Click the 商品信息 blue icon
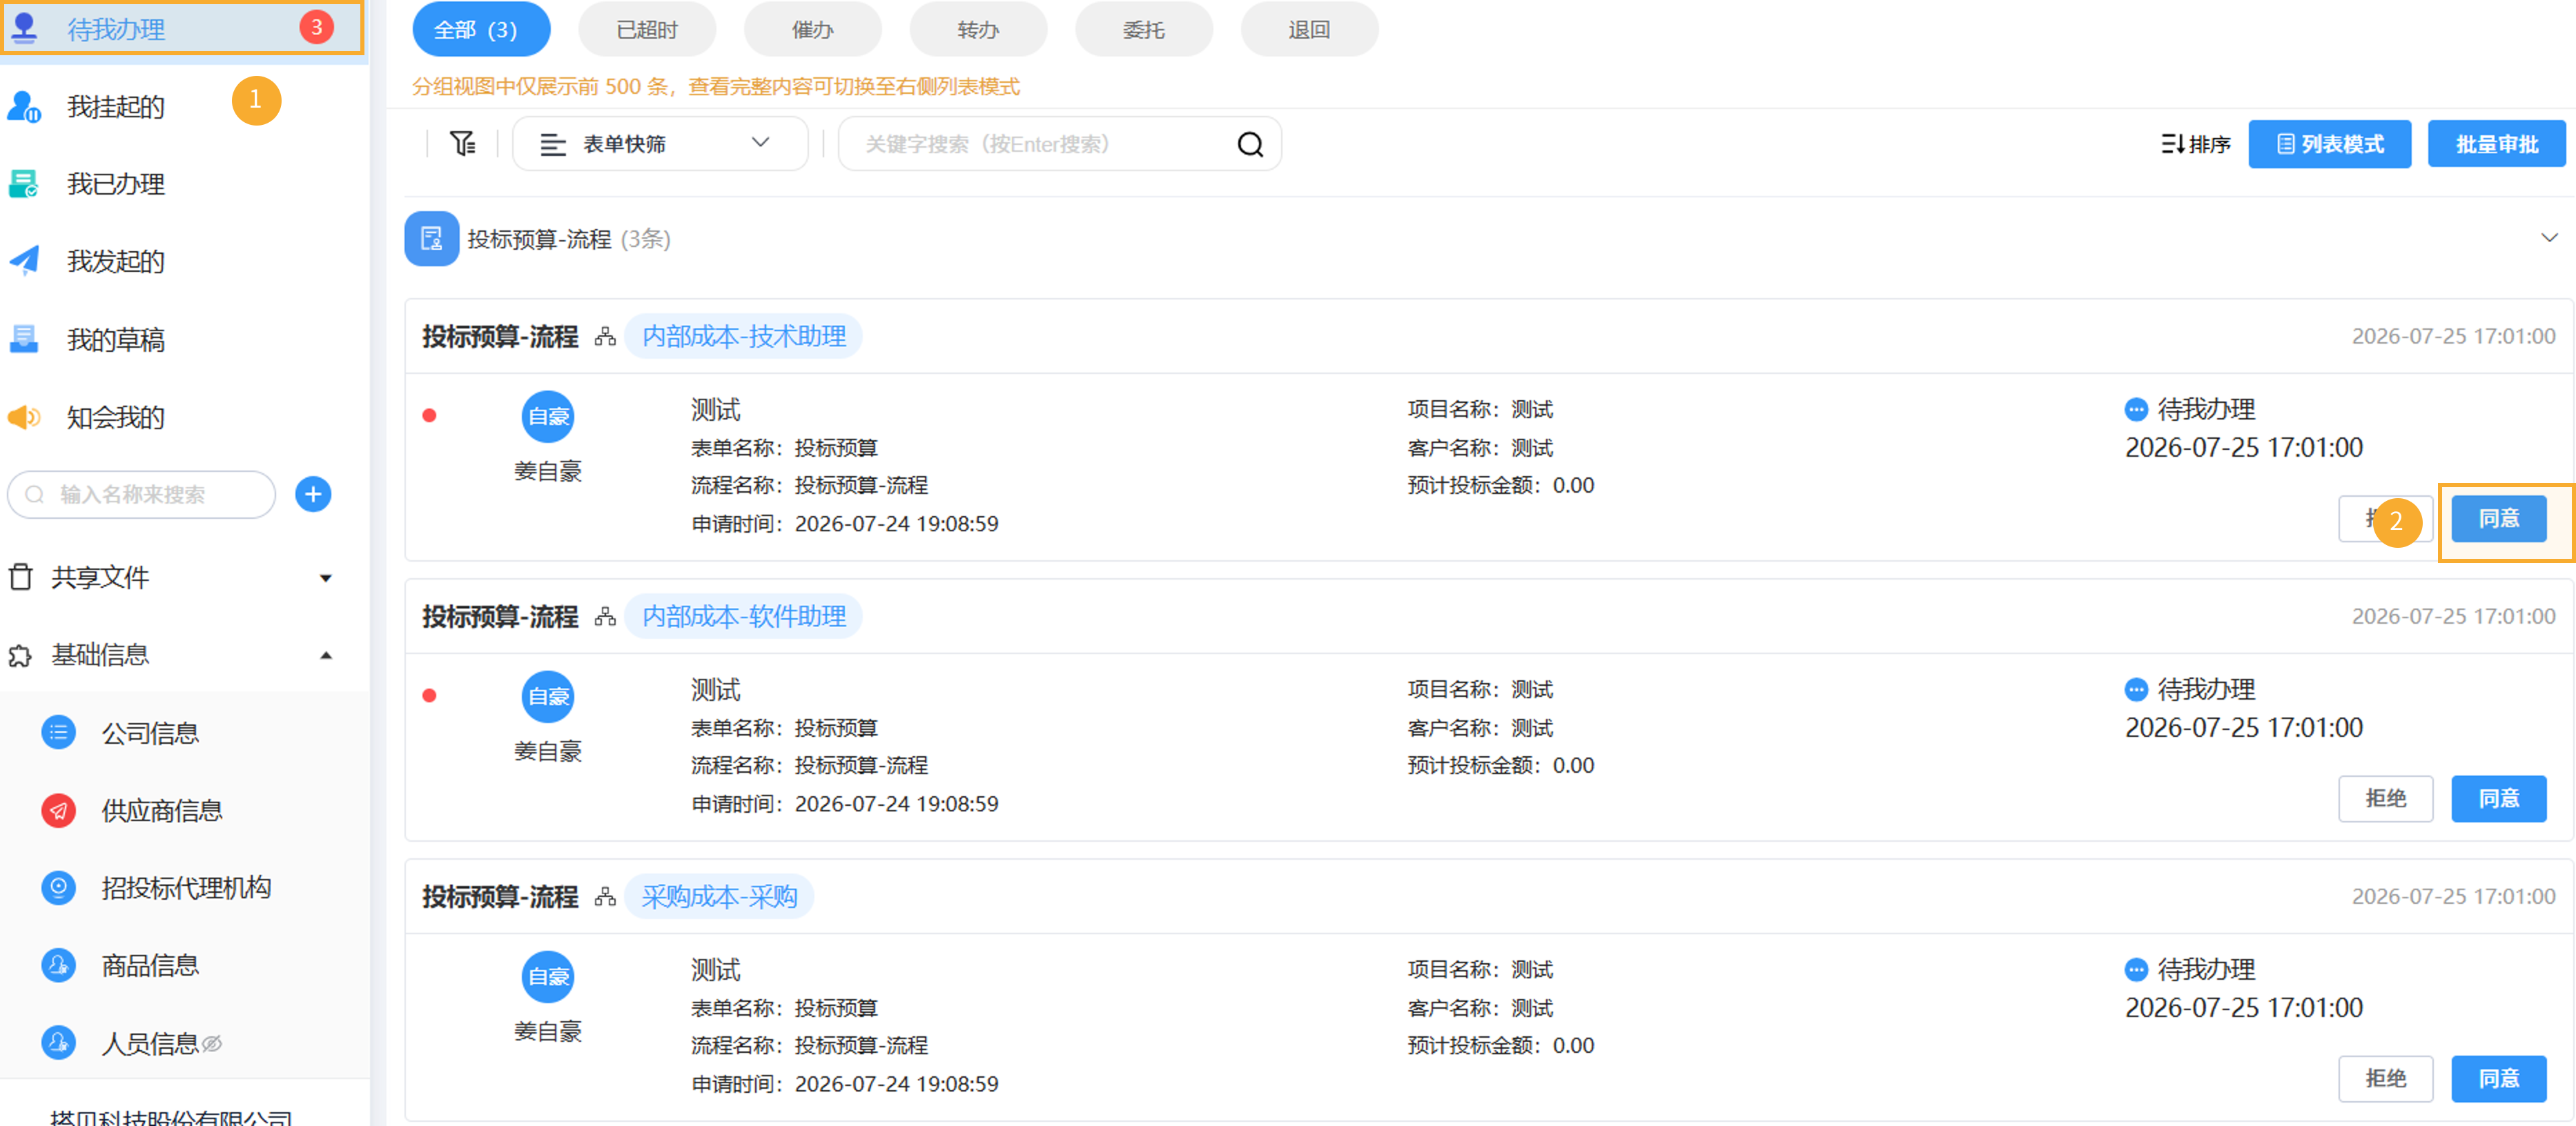The image size is (2576, 1126). click(59, 965)
